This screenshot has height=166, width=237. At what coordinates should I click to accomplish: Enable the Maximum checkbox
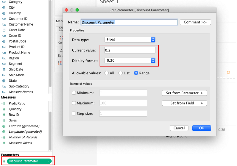click(74, 103)
